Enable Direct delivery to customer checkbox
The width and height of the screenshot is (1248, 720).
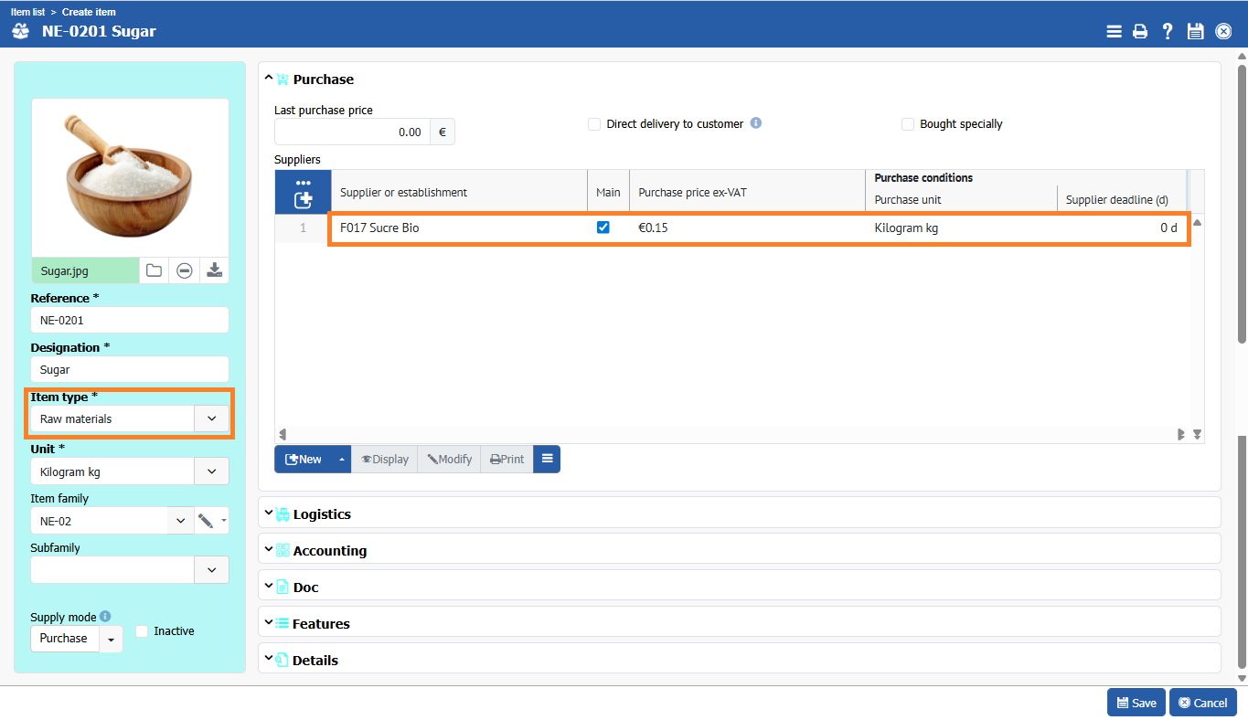coord(594,124)
